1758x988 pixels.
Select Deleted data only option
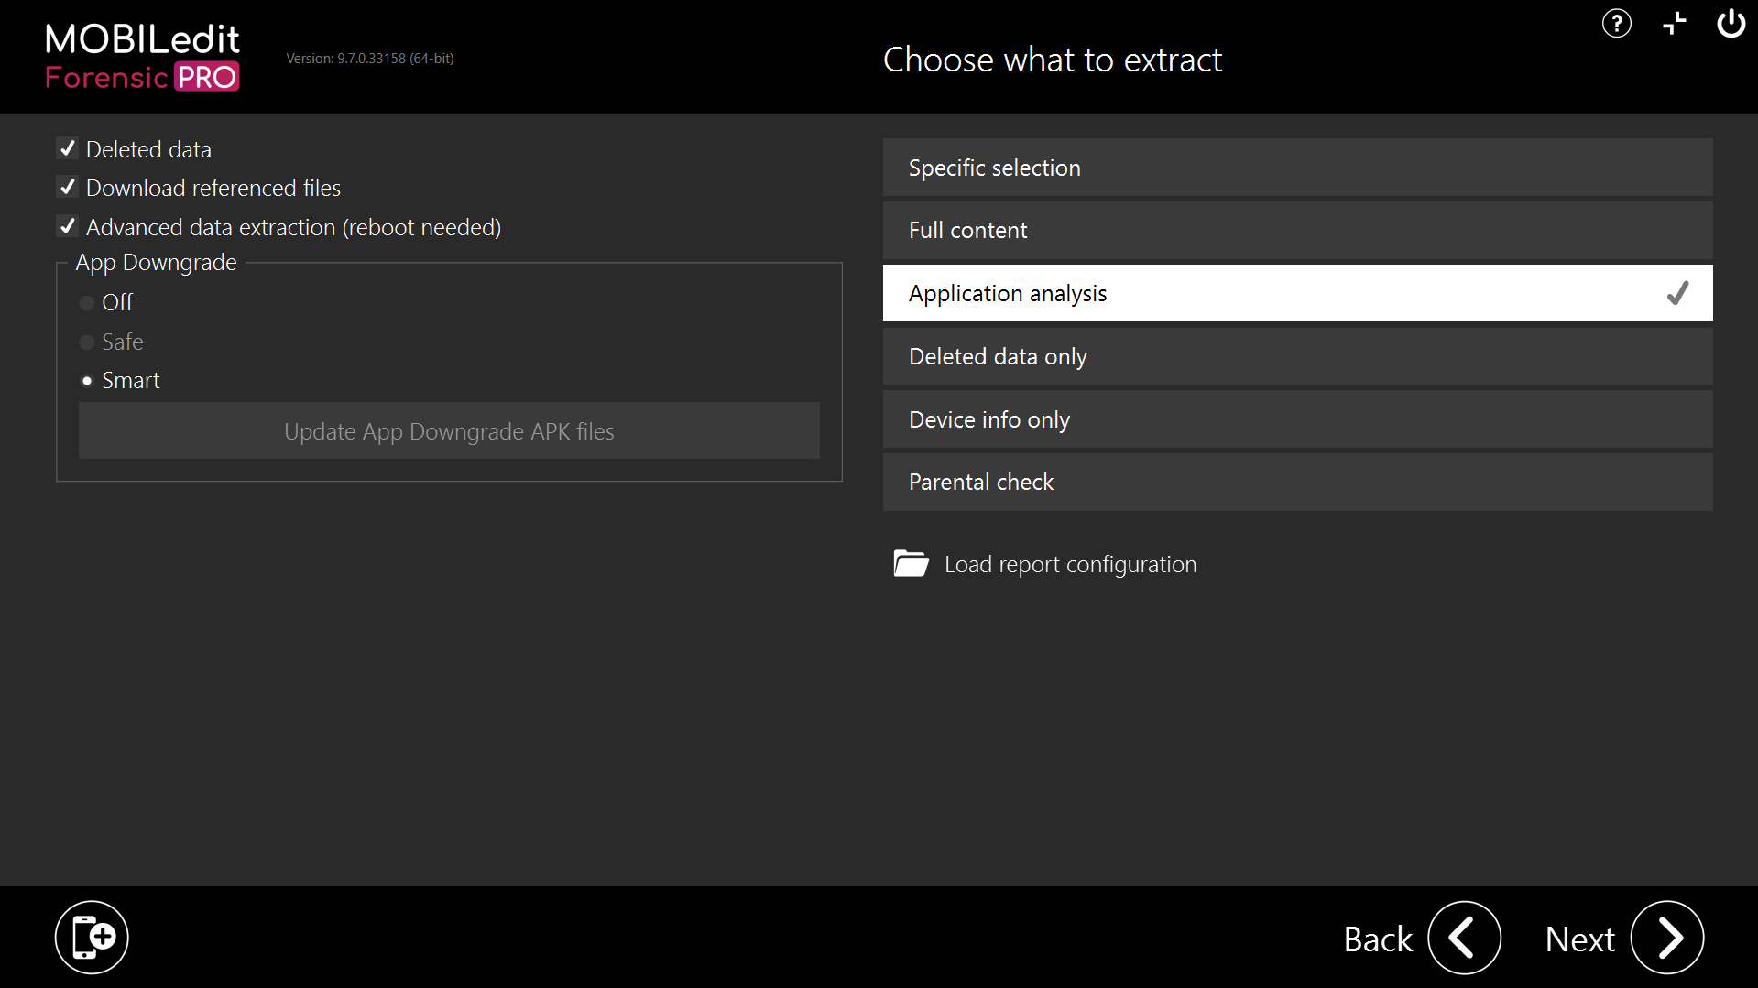(1296, 356)
